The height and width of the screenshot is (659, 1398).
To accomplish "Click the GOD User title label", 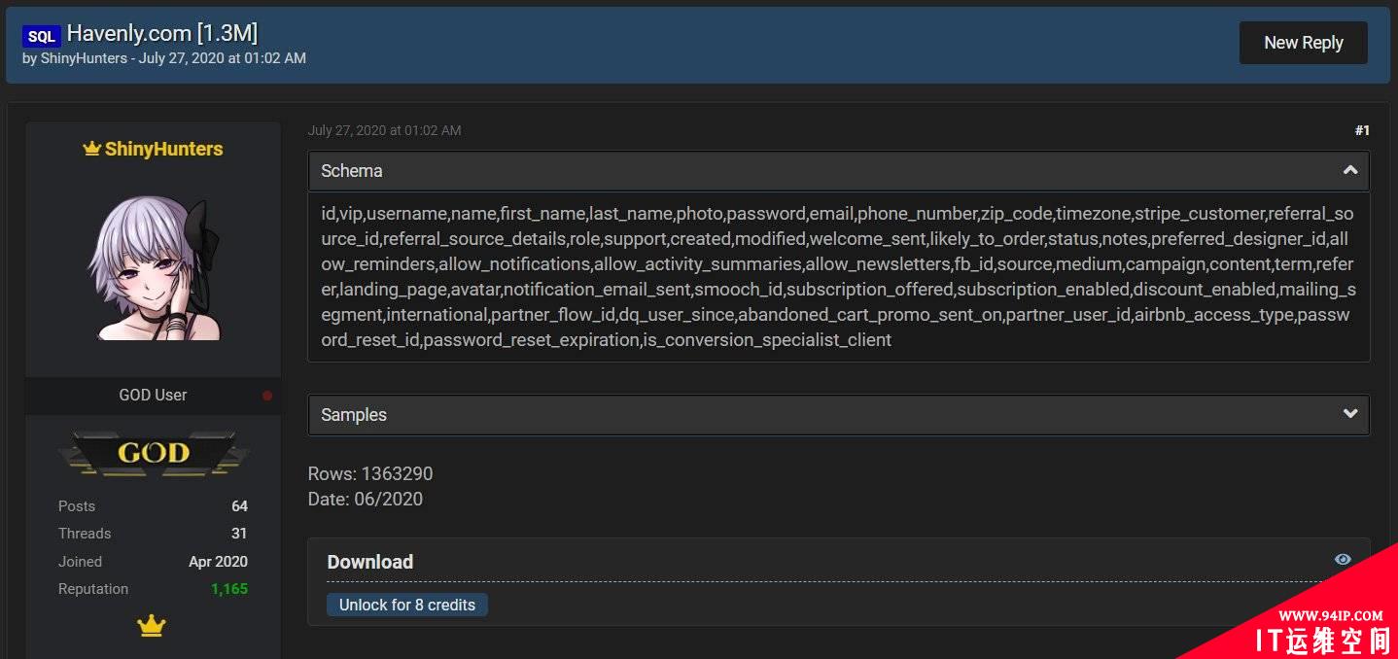I will coord(153,396).
